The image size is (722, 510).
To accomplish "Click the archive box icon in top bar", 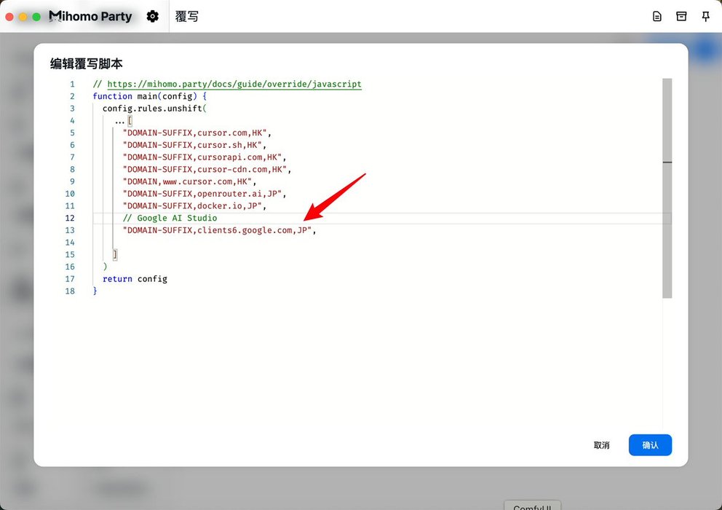I will click(681, 16).
